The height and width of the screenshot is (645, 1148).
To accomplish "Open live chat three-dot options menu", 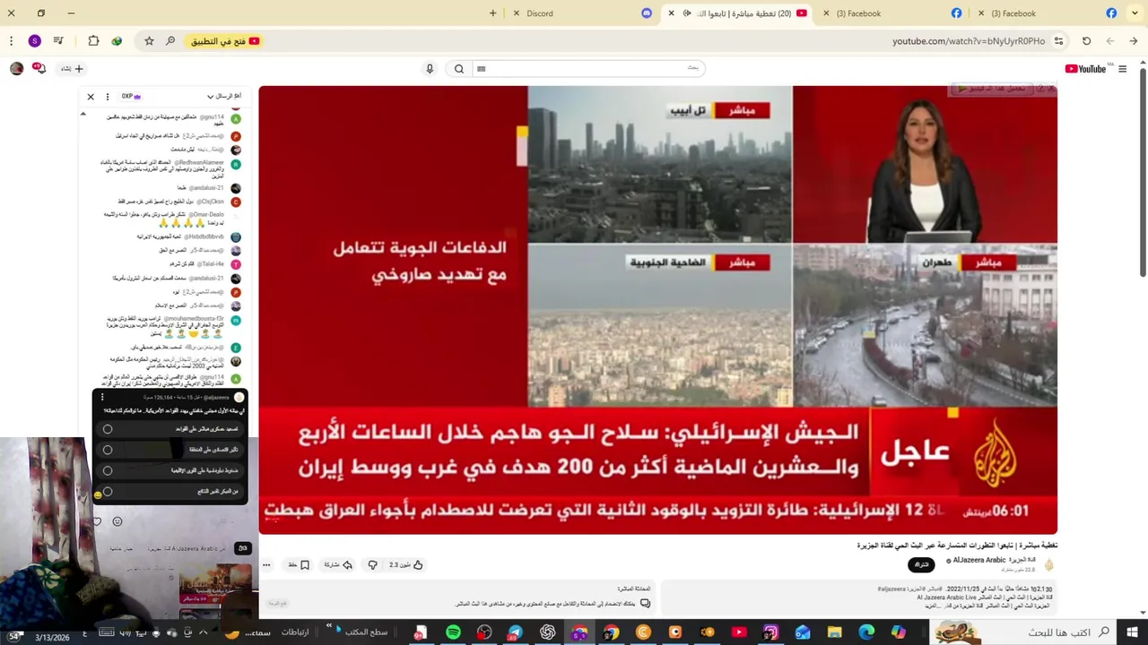I will pyautogui.click(x=108, y=96).
